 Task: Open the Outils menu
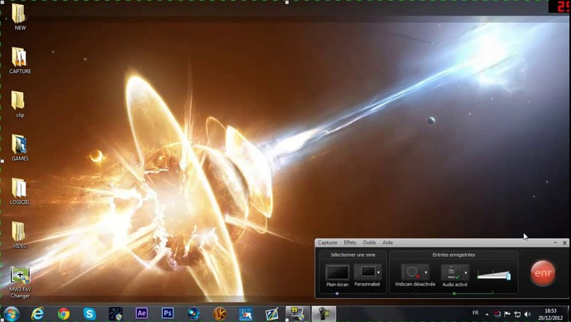coord(369,242)
